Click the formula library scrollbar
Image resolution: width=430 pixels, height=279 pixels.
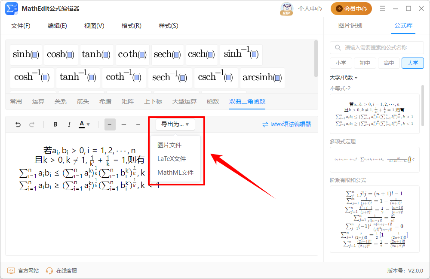tap(423, 106)
